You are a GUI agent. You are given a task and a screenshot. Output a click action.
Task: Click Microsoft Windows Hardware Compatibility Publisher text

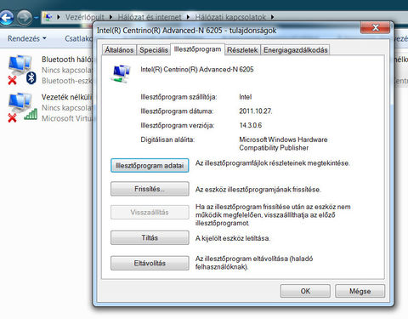[x=283, y=144]
